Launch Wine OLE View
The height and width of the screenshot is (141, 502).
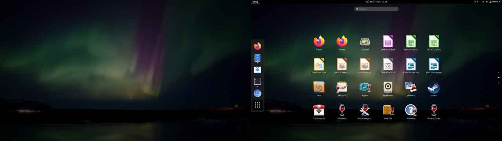pos(434,111)
